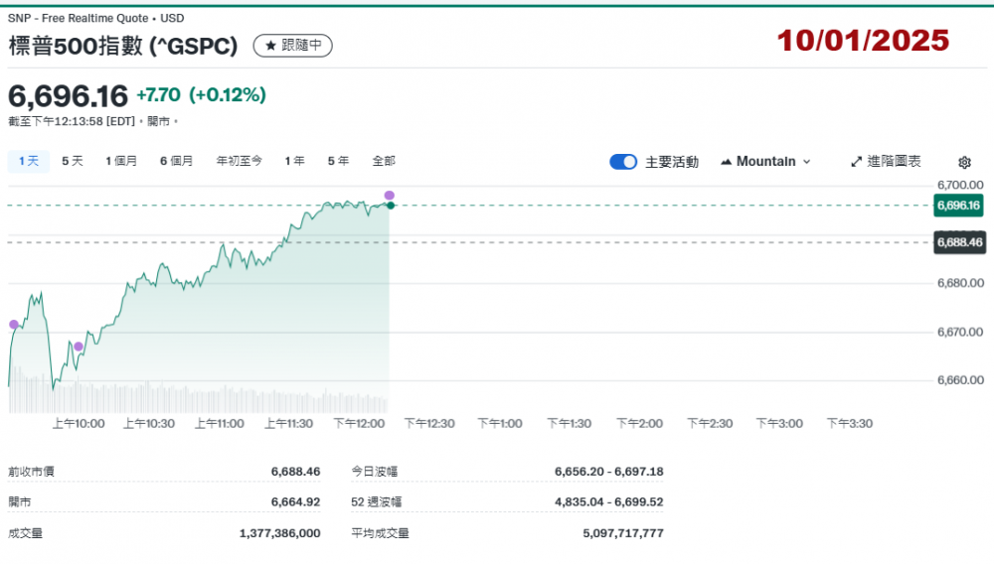Toggle the 主要活動 switch off

[x=623, y=162]
